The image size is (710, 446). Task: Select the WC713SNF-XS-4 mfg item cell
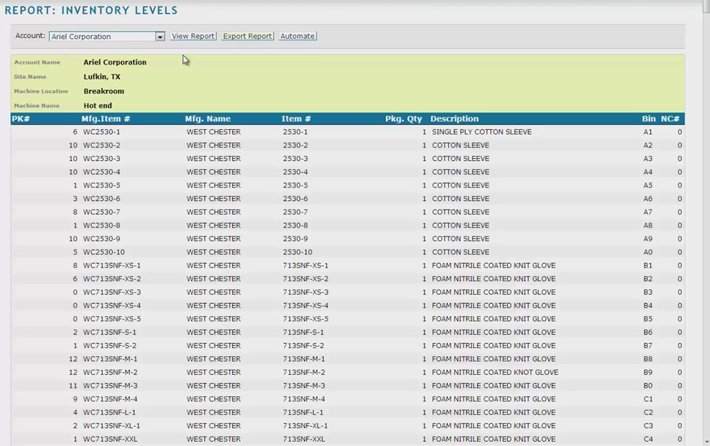tap(112, 306)
